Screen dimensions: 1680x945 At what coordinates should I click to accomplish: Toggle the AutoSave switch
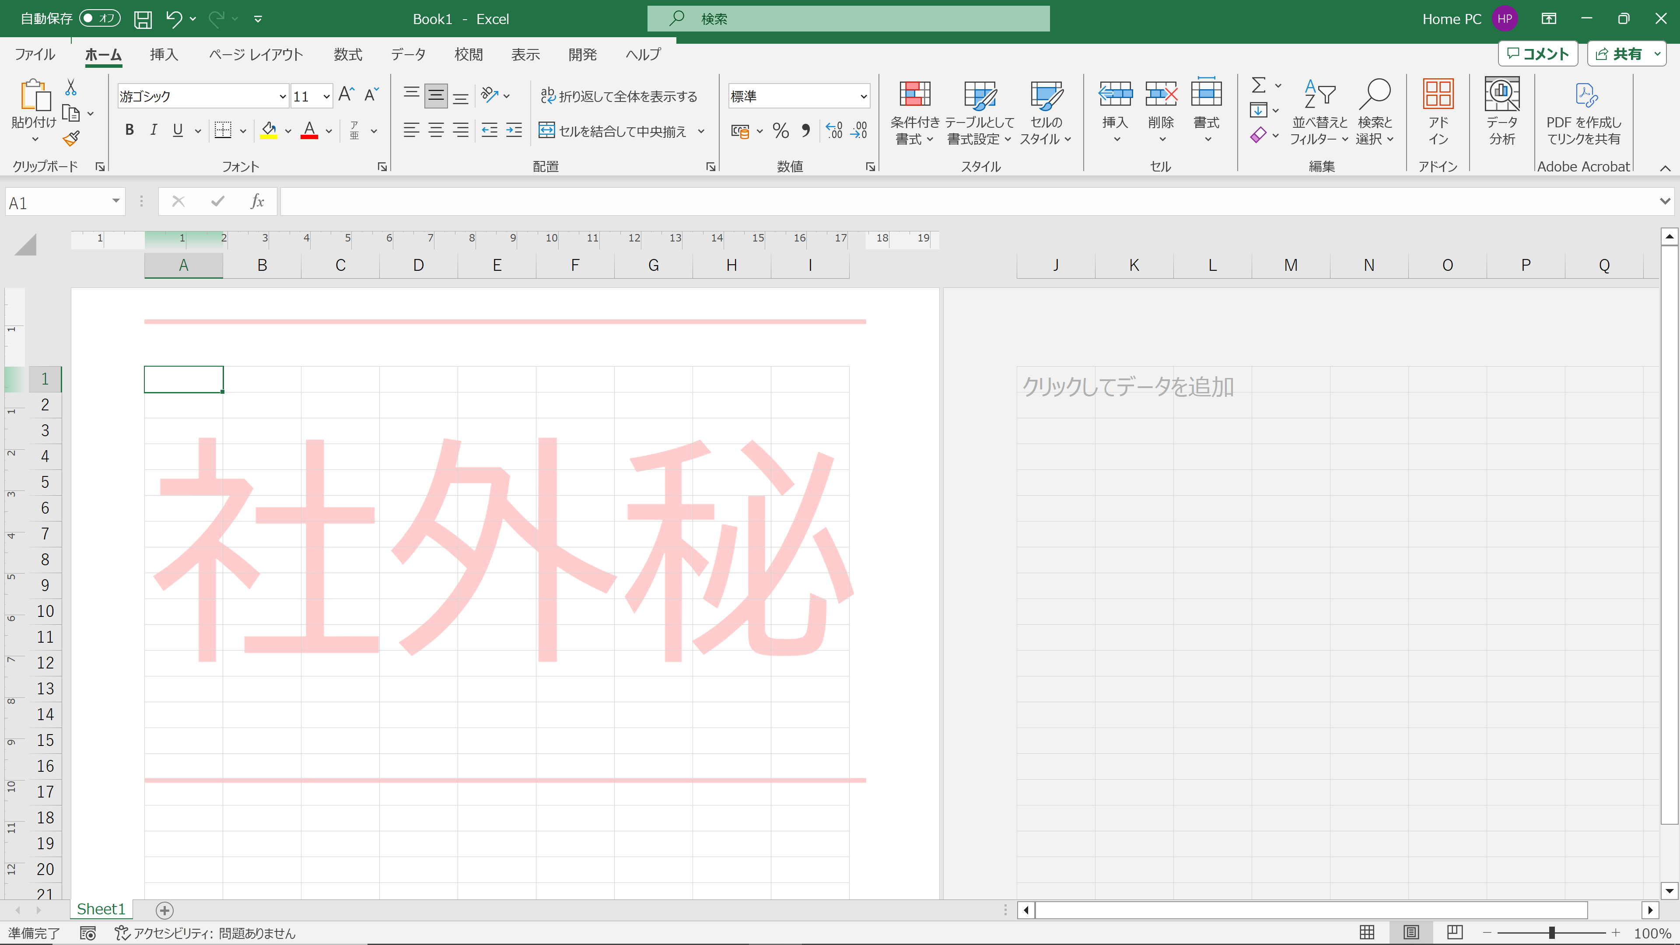pyautogui.click(x=100, y=18)
